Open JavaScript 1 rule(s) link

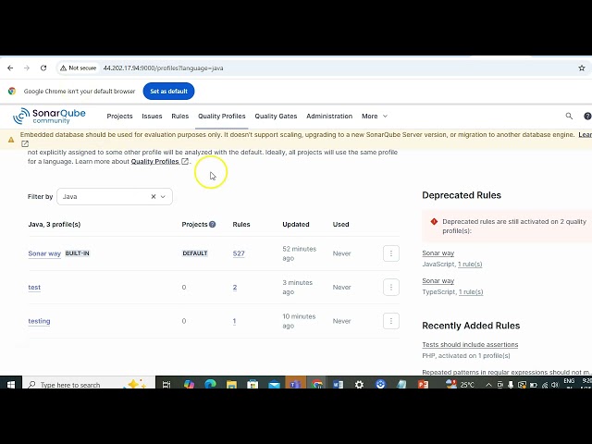470,264
